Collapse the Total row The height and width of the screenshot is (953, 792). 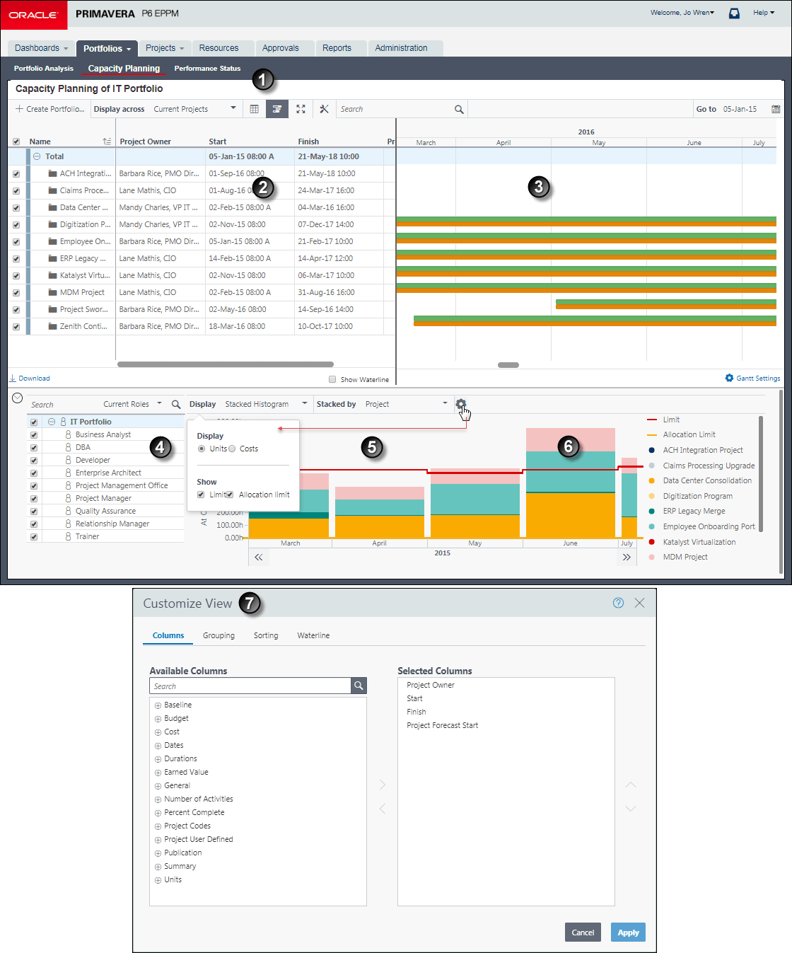(37, 156)
